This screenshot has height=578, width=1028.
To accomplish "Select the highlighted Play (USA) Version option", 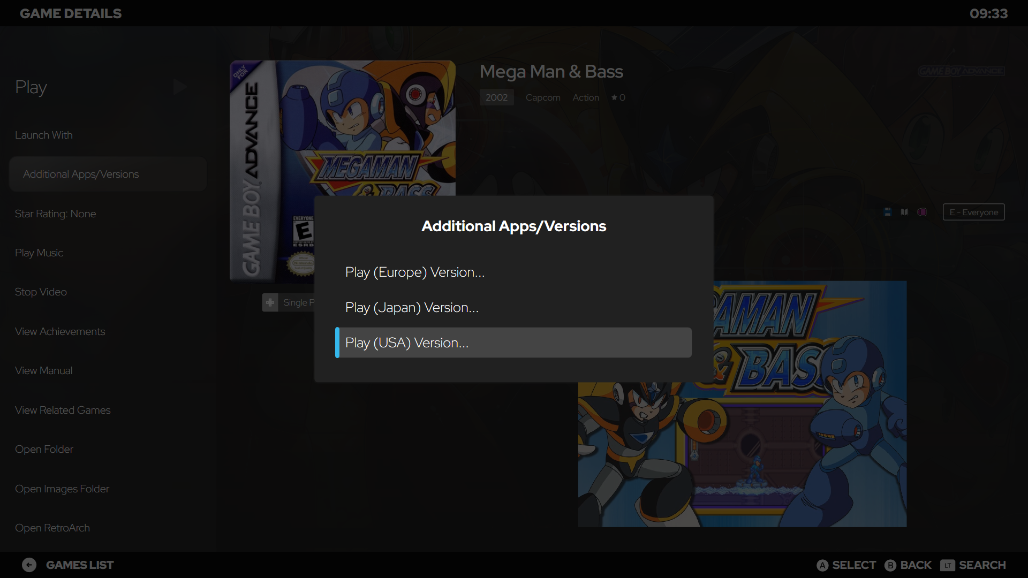I will point(513,343).
